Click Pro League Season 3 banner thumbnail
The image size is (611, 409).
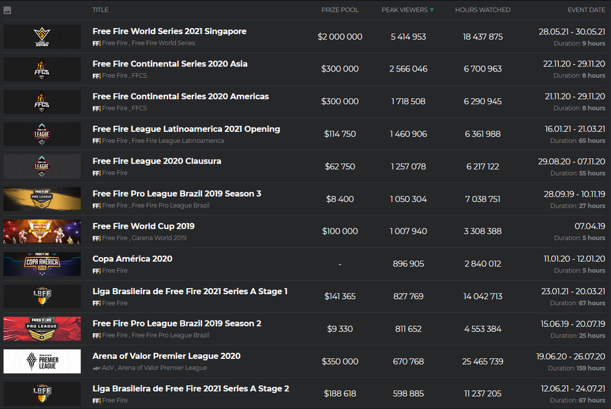[x=42, y=199]
